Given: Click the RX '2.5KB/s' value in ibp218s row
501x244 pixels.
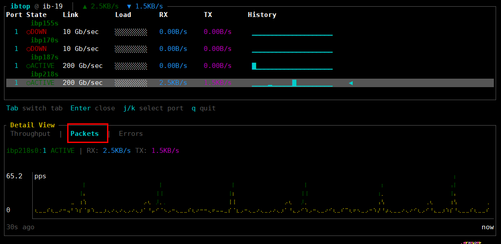Looking at the screenshot, I should tap(173, 83).
